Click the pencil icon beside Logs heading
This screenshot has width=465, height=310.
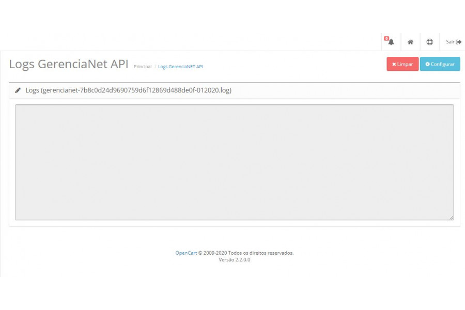click(18, 90)
